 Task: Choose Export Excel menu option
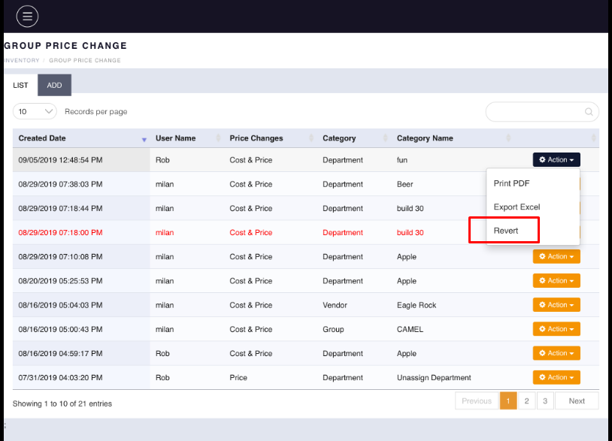(517, 207)
